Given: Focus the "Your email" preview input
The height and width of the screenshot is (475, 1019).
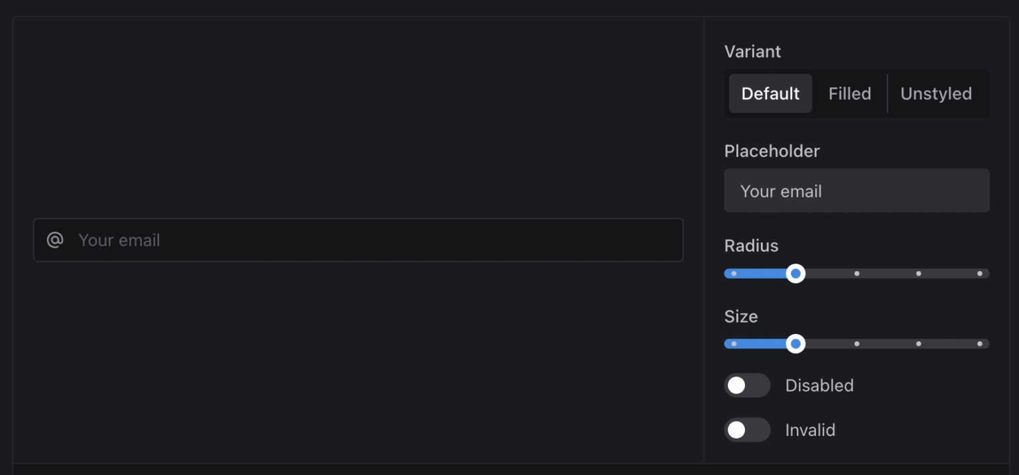Looking at the screenshot, I should coord(372,240).
